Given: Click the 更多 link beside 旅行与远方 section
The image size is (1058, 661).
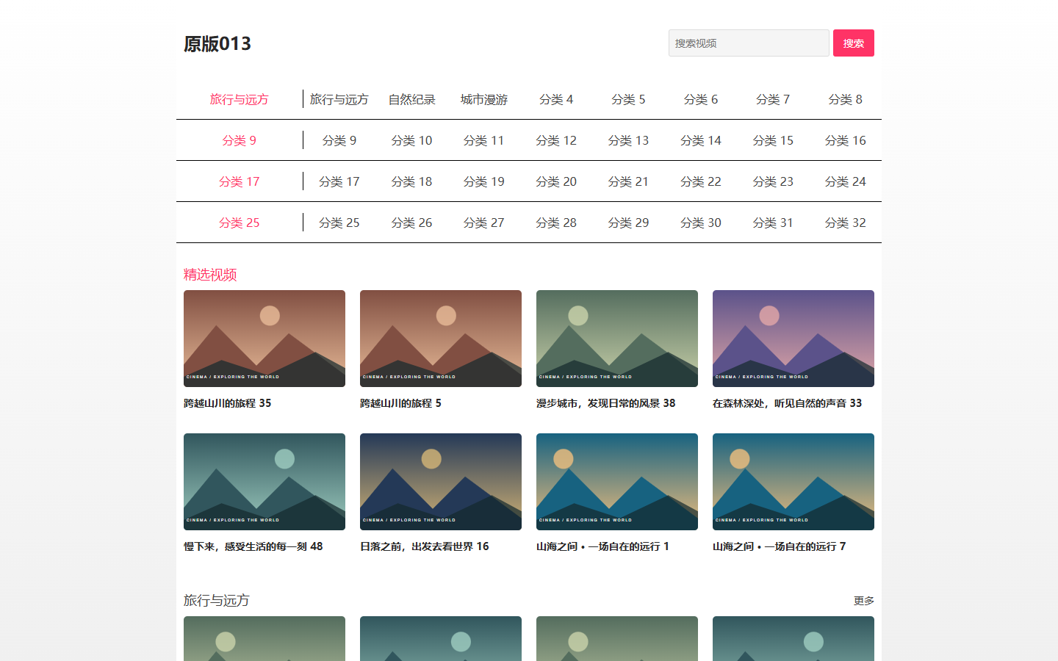Looking at the screenshot, I should [864, 601].
